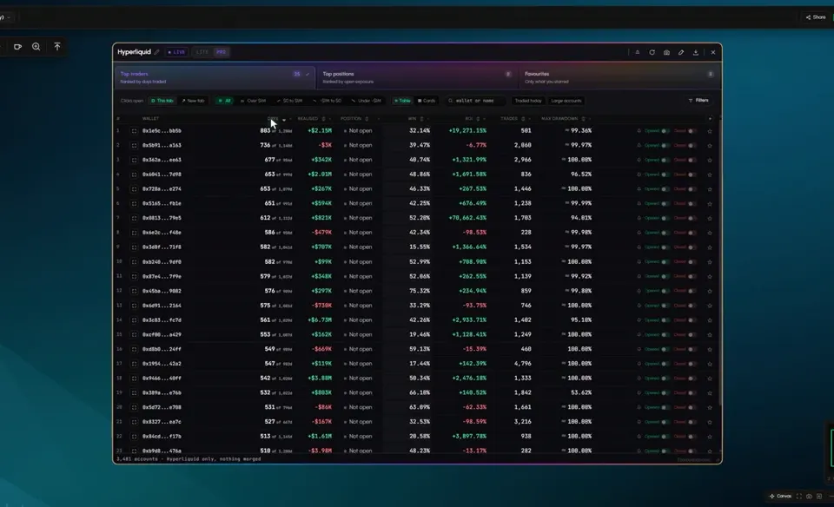Click the alert bell icon in panel header
Viewport: 834px width, 507px height.
coord(637,52)
